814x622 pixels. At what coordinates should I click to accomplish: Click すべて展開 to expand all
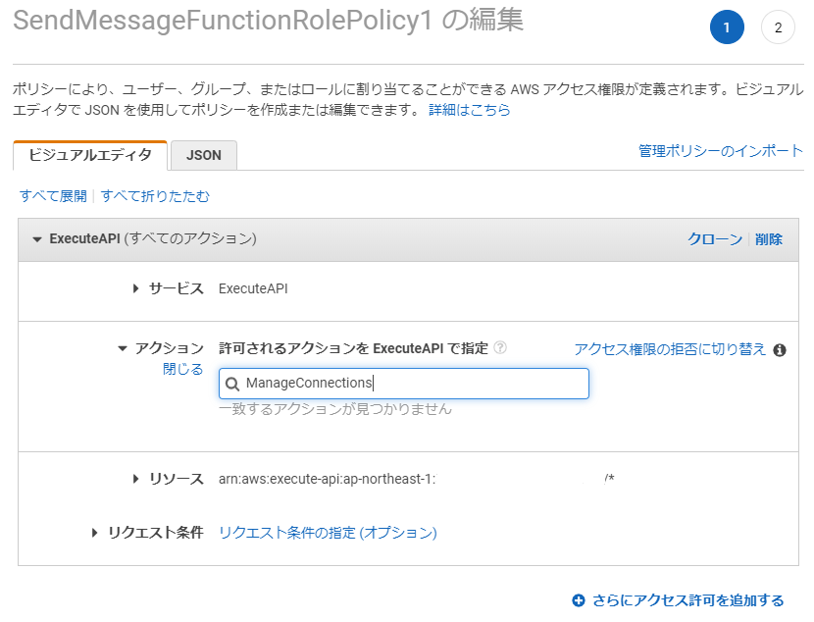[x=53, y=196]
